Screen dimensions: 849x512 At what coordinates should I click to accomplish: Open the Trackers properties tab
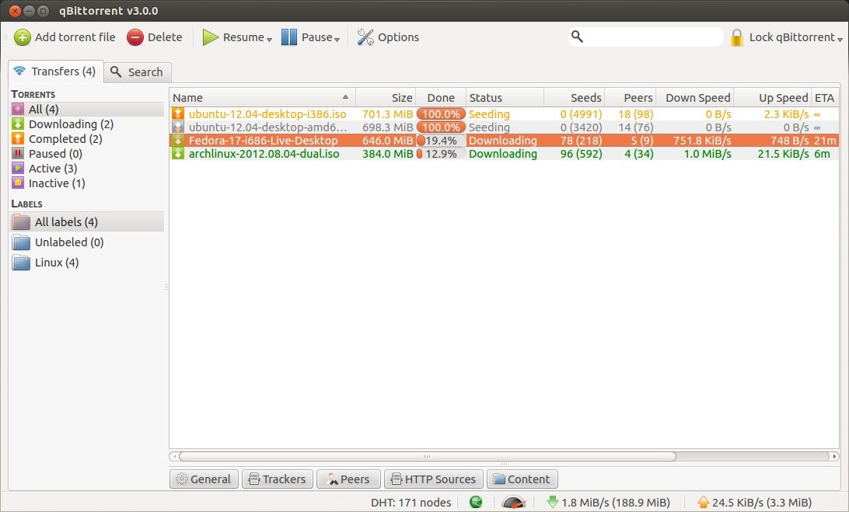coord(278,479)
